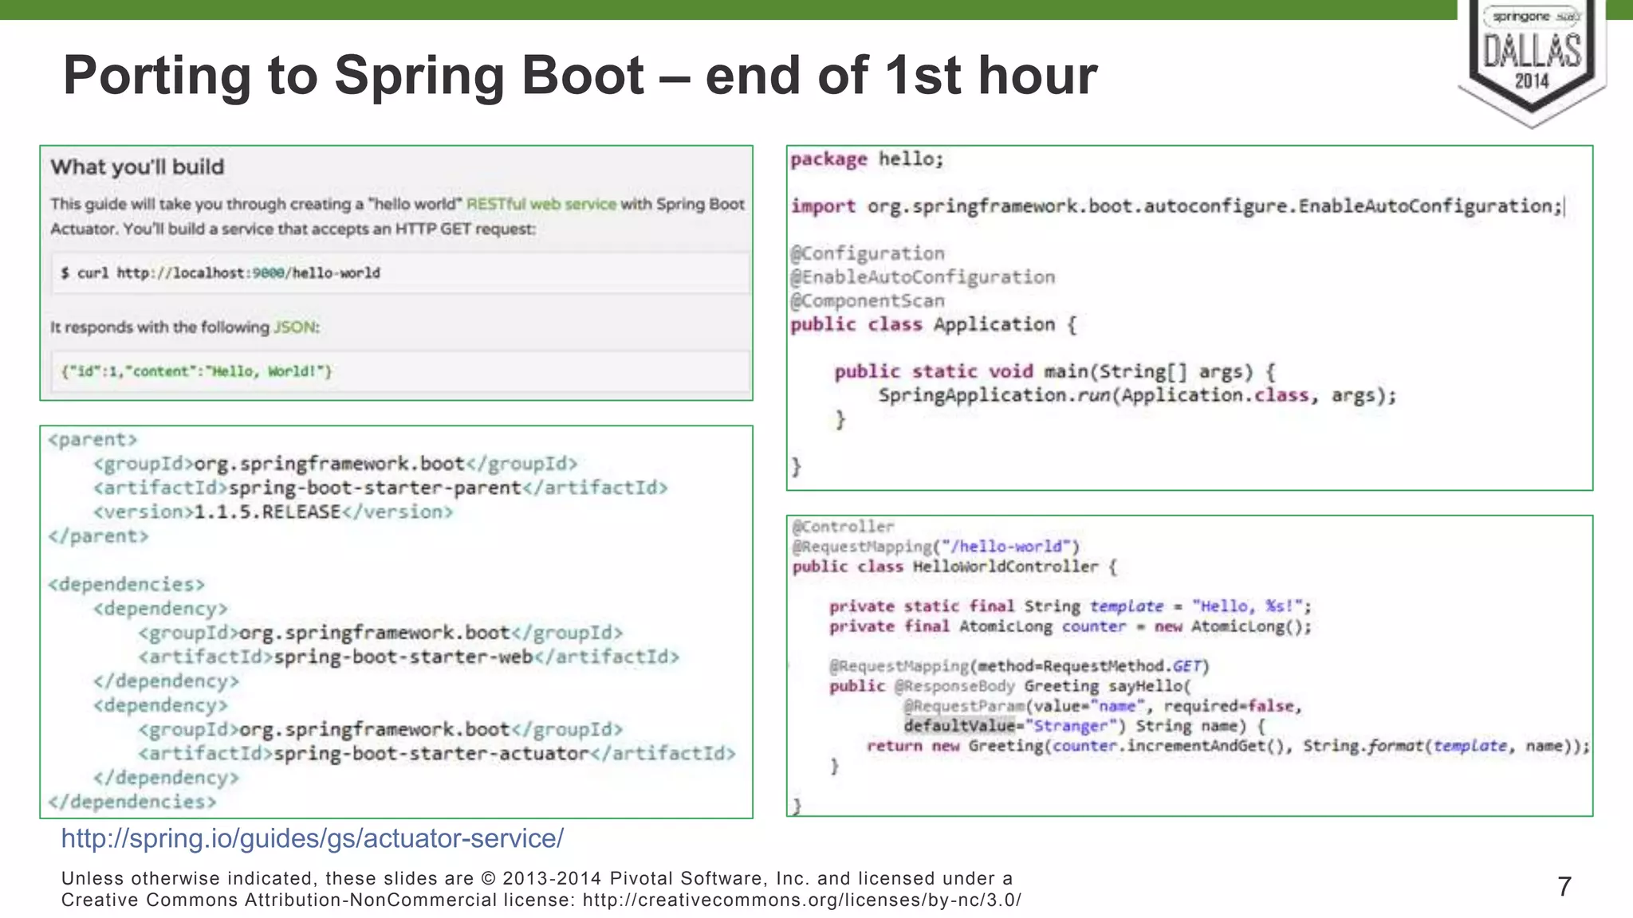
Task: Click 'public class Application' declaration
Action: tap(934, 324)
